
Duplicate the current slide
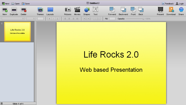14,11
